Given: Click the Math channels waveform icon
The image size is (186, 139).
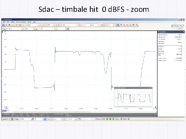Looking at the screenshot, I should tap(67, 29).
